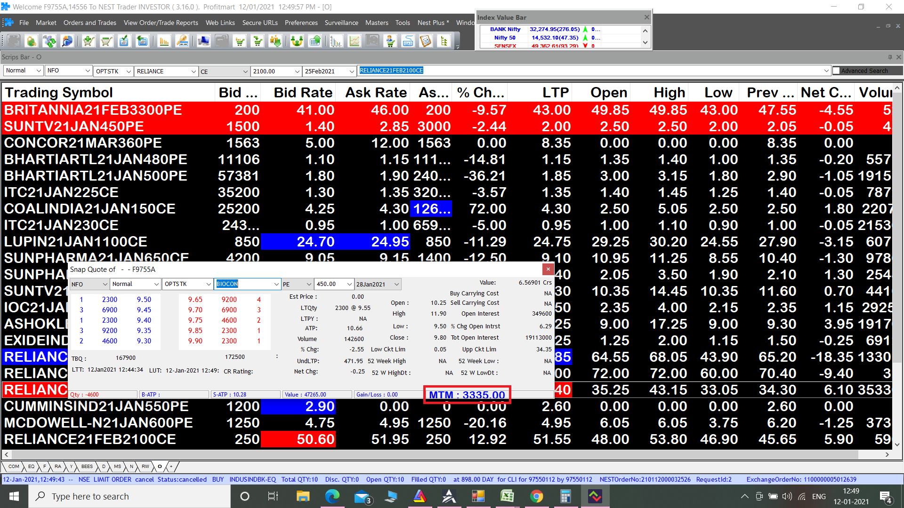Click the blue computer monitor toolbar icon

[x=203, y=41]
